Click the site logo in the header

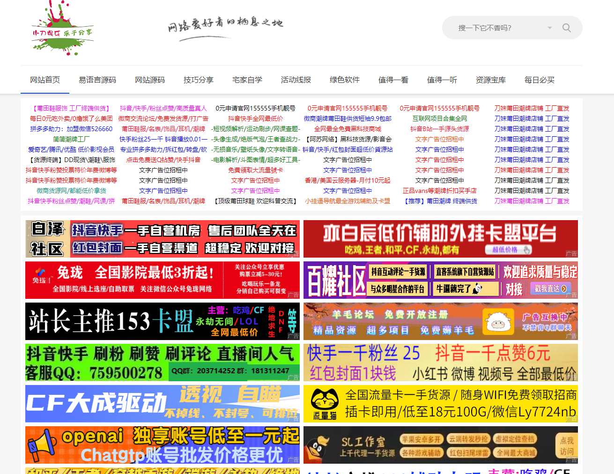click(62, 28)
